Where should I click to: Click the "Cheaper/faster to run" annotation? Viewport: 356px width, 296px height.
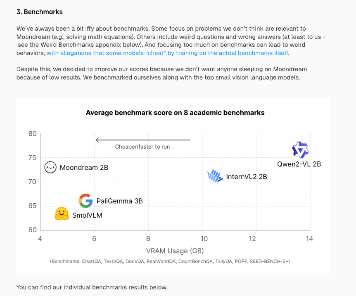point(142,147)
